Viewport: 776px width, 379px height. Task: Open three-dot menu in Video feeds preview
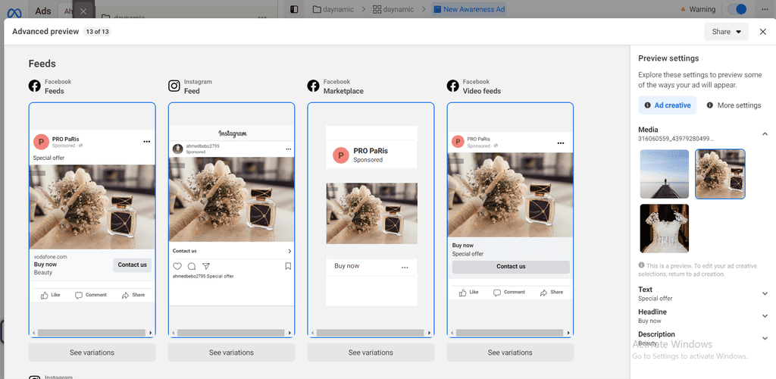click(561, 143)
